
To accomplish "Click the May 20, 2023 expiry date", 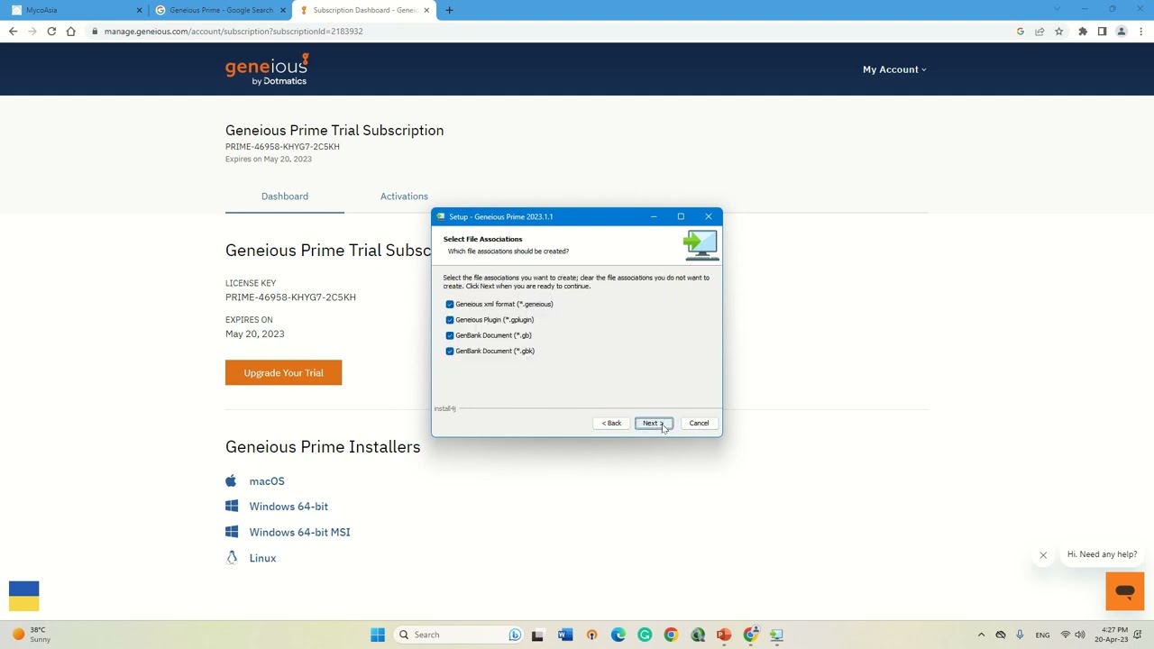I will 255,334.
